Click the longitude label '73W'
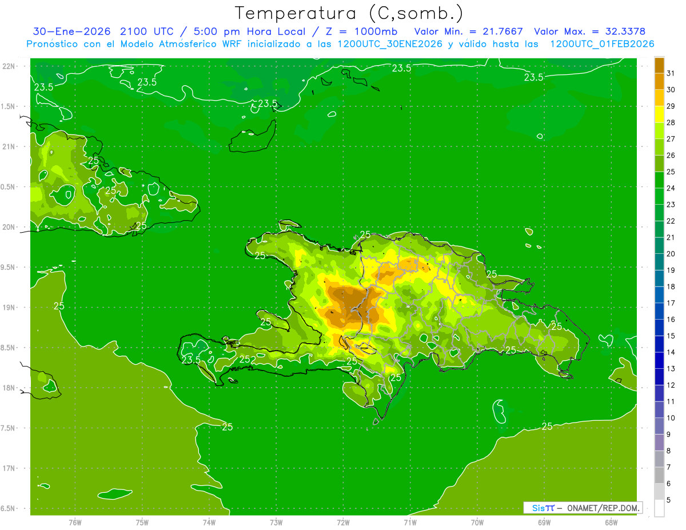Screen dimensions: 686x530 click(276, 523)
